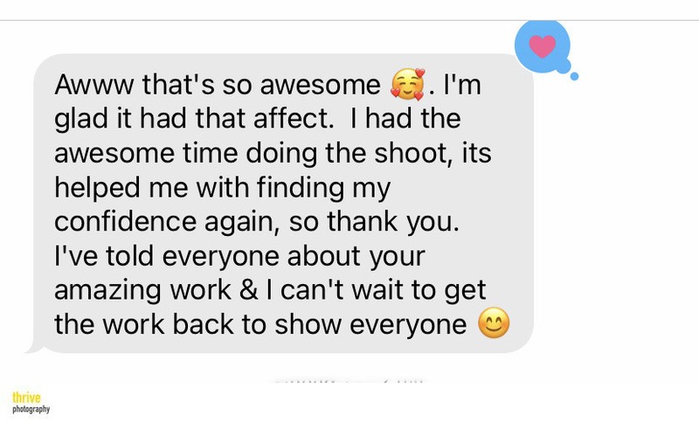Click the yellow 'thrive' logo word
Image resolution: width=699 pixels, height=422 pixels.
26,398
